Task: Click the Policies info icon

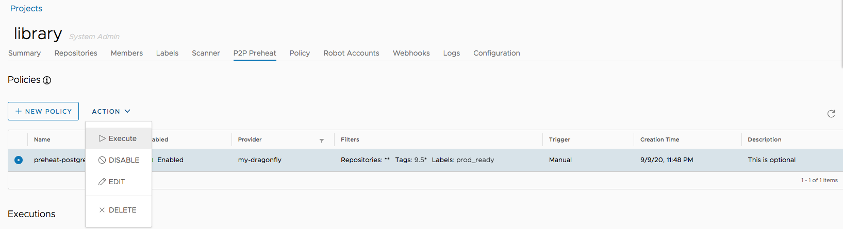Action: coord(47,80)
